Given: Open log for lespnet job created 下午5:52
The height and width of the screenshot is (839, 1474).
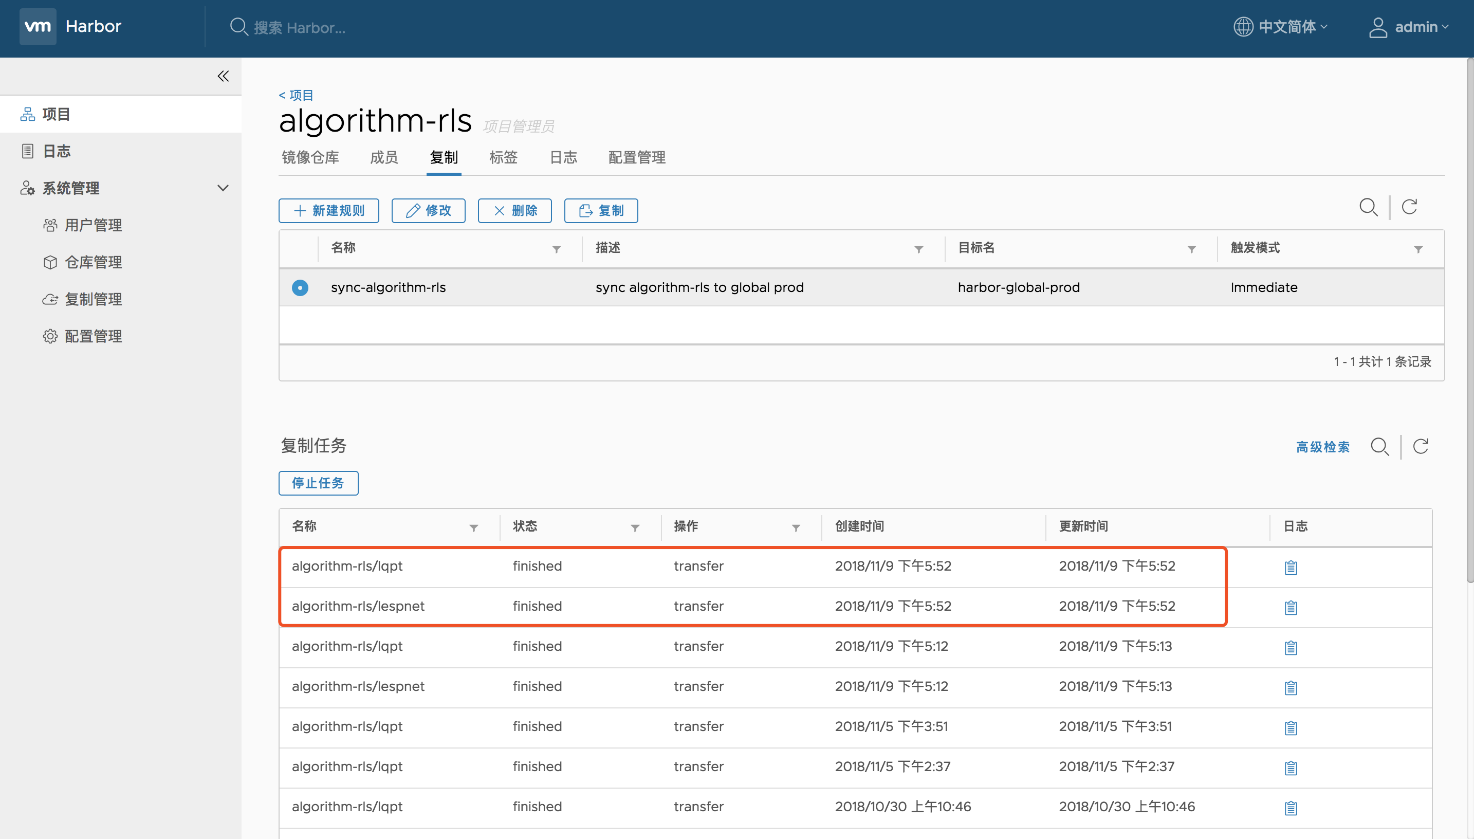Looking at the screenshot, I should [x=1290, y=607].
